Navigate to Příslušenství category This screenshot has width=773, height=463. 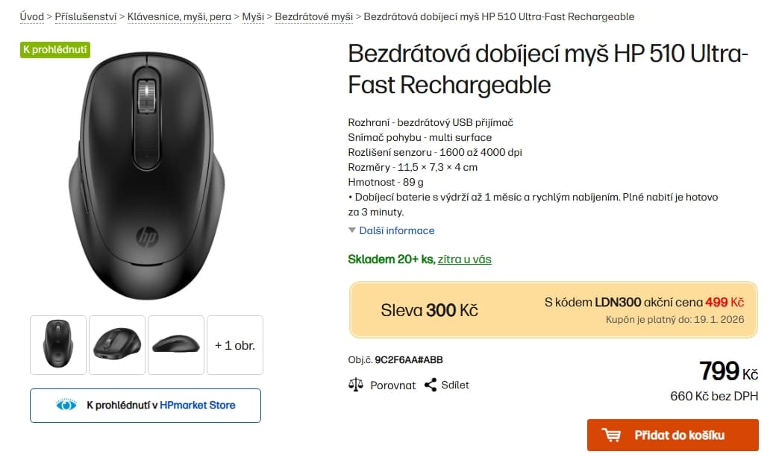tap(84, 16)
